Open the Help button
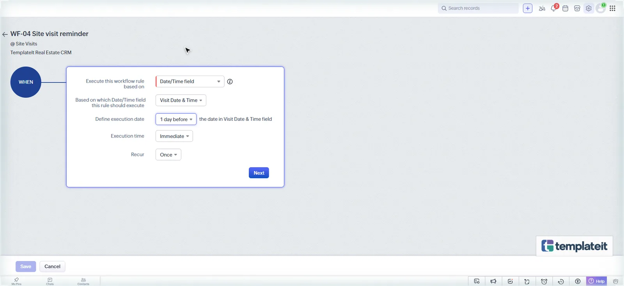 click(597, 281)
